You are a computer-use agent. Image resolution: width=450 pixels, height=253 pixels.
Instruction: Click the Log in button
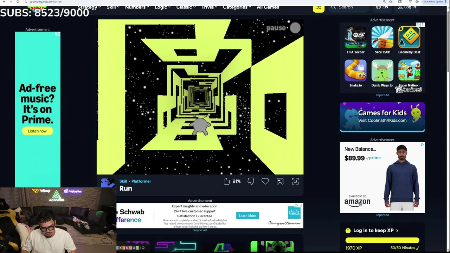[x=407, y=7]
